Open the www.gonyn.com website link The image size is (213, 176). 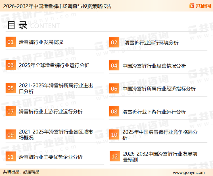tap(189, 172)
